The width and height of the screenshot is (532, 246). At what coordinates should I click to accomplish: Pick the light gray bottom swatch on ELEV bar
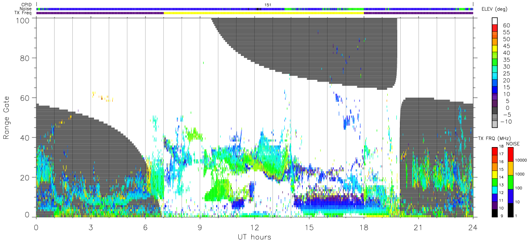coord(495,125)
